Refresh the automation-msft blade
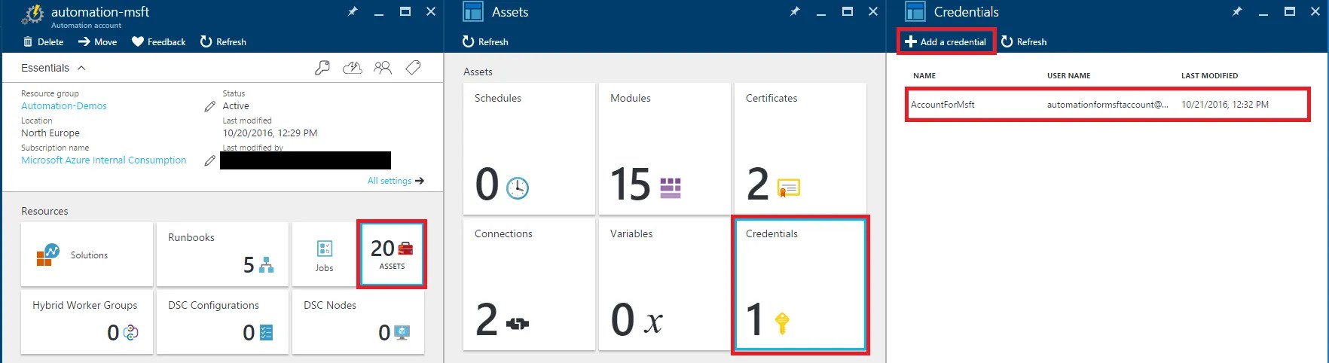Screen dimensions: 1329x363 point(223,42)
